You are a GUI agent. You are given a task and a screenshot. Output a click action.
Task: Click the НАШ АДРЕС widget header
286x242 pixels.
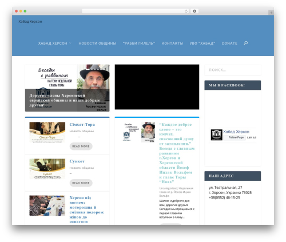click(x=233, y=176)
